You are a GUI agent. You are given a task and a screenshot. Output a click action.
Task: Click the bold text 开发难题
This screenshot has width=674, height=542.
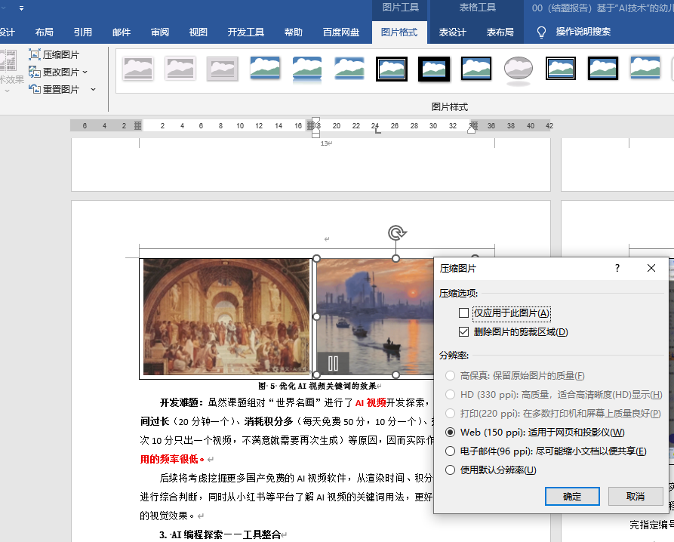pyautogui.click(x=180, y=403)
